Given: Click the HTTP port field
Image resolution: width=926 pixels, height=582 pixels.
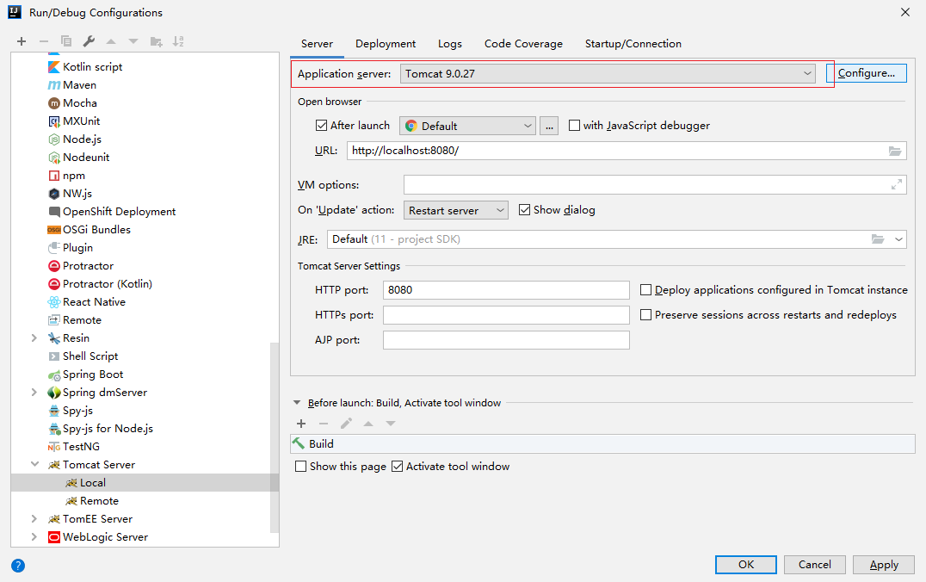Looking at the screenshot, I should click(x=506, y=290).
